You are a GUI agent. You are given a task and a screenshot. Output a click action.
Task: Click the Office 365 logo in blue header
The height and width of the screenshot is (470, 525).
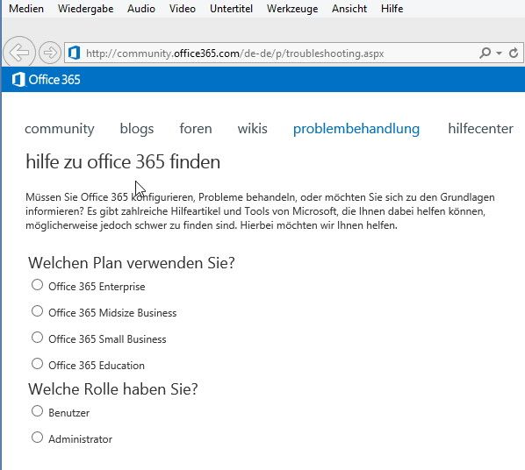click(x=47, y=80)
